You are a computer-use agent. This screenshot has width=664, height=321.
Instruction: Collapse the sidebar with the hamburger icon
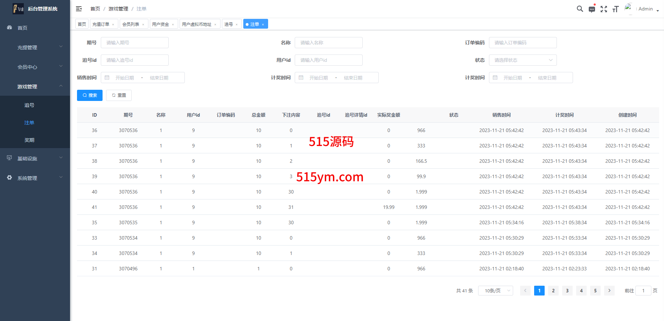[79, 9]
